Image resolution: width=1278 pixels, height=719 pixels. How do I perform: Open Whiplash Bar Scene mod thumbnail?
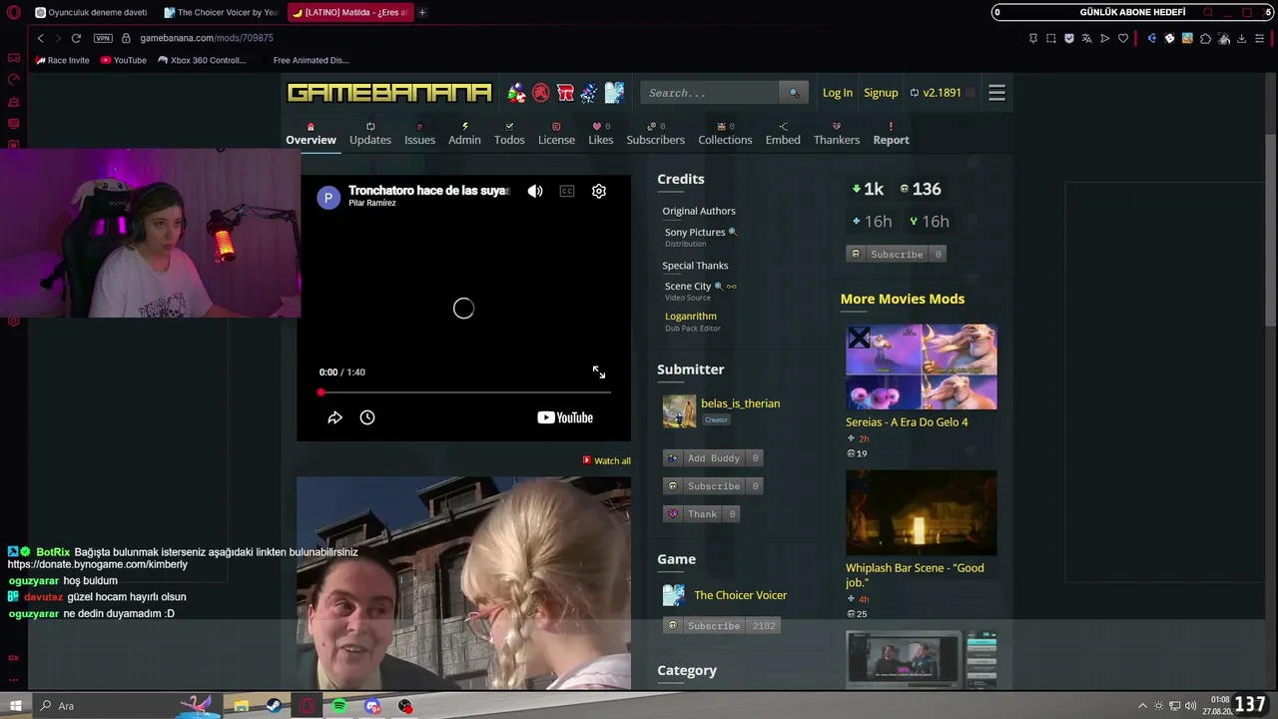point(921,512)
